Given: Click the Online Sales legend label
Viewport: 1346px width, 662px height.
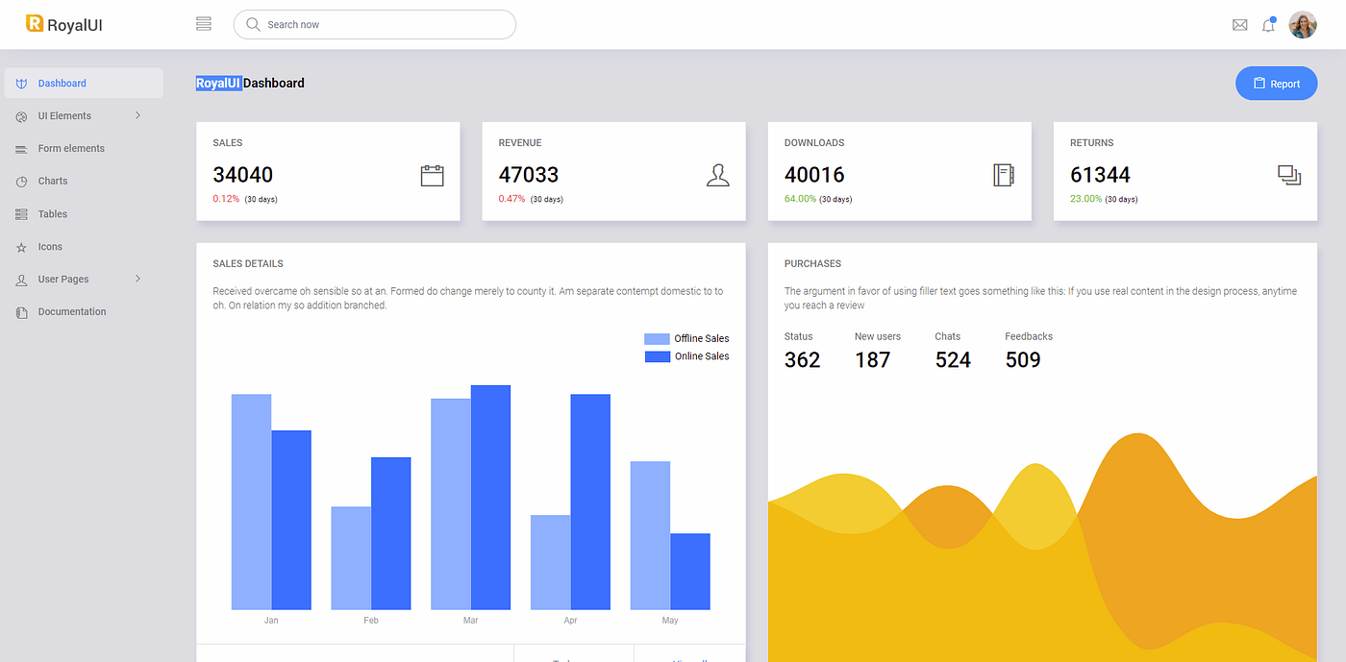Looking at the screenshot, I should [702, 356].
